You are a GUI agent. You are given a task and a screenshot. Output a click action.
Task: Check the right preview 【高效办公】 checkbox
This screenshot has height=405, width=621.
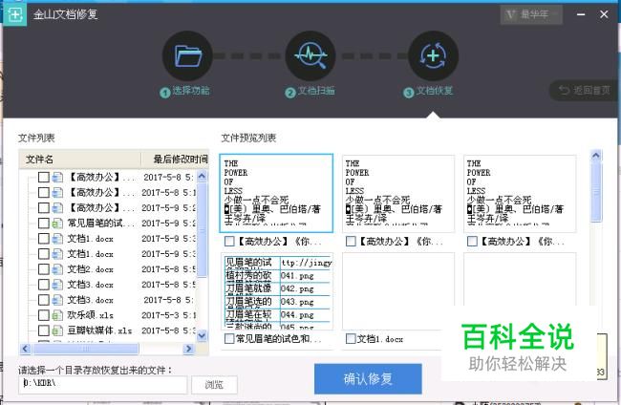click(x=472, y=241)
